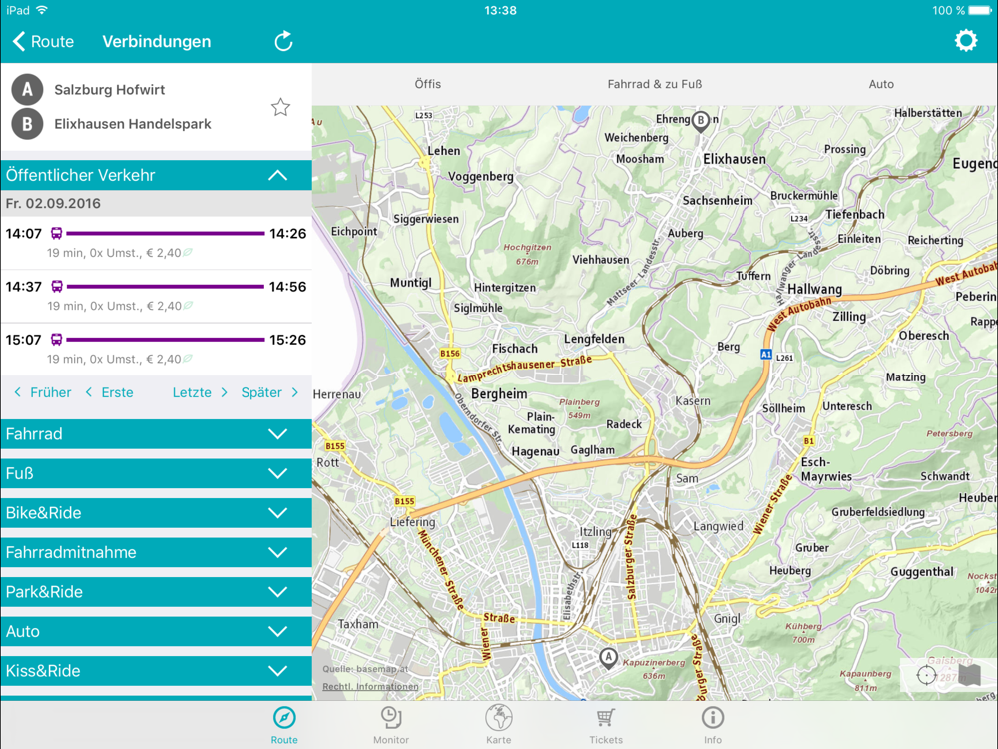
Task: Open the map layers icon
Action: (x=969, y=676)
